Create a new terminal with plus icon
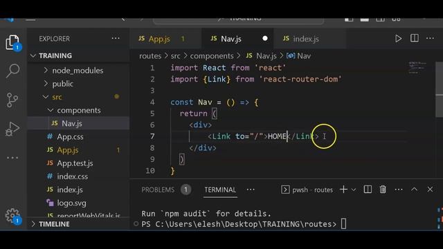Viewport: 443px width, 249px height. point(343,190)
